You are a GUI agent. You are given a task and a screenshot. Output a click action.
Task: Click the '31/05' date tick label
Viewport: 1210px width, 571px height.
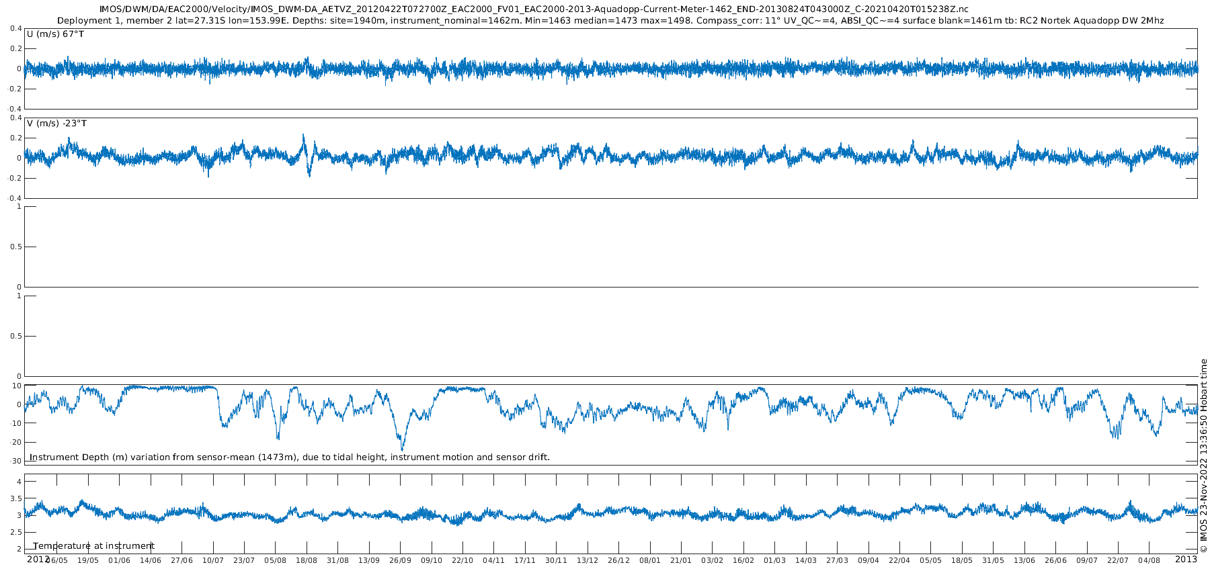pyautogui.click(x=994, y=560)
